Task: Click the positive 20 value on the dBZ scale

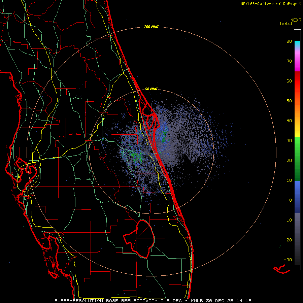Action: [289, 160]
